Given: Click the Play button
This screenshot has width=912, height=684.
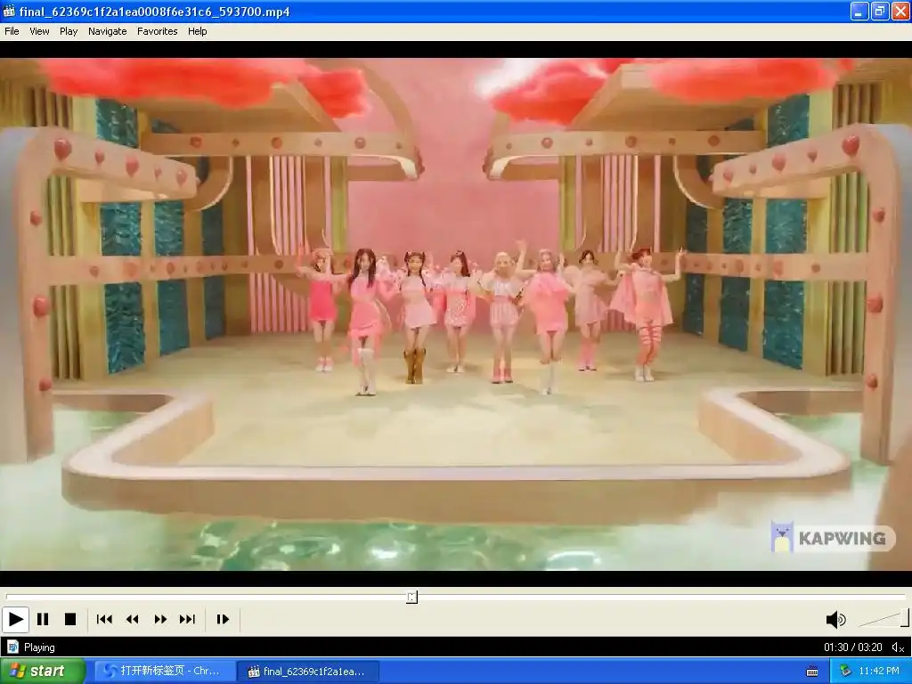Looking at the screenshot, I should point(15,620).
